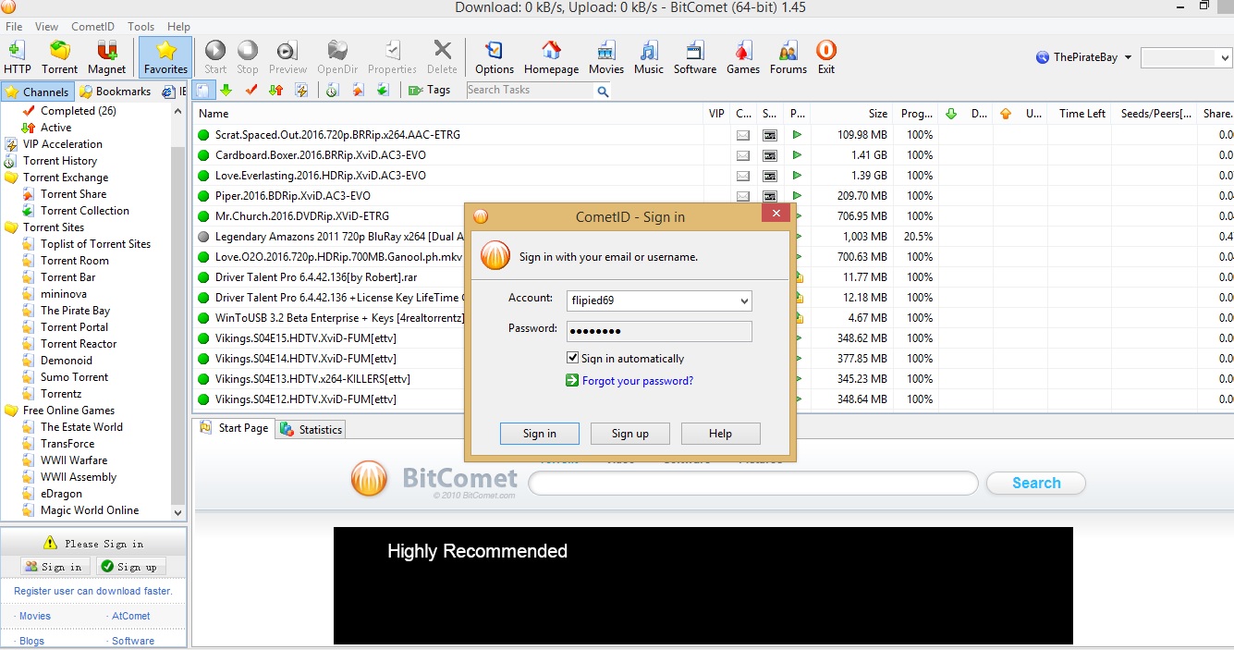1234x650 pixels.
Task: Open the Tools menu
Action: tap(141, 26)
